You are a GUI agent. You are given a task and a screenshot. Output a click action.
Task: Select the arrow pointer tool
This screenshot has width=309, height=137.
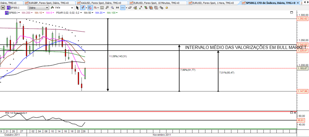click(x=77, y=8)
